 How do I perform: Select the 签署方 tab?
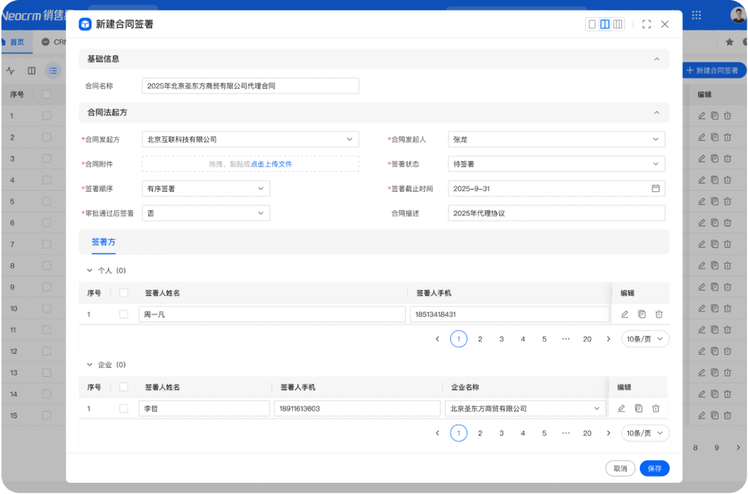click(x=103, y=242)
